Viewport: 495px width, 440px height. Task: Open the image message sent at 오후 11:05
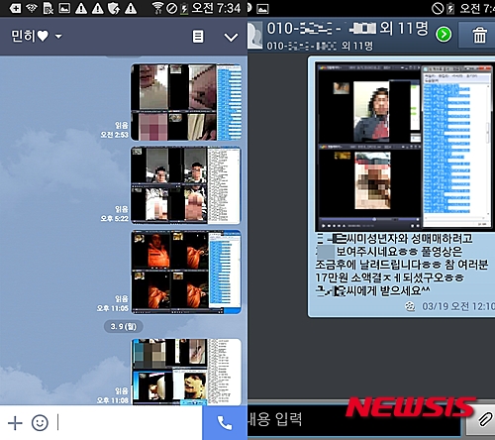point(186,273)
